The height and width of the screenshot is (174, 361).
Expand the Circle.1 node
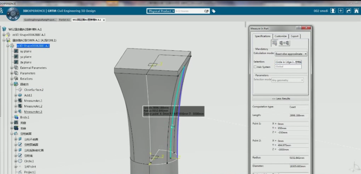pos(16,161)
